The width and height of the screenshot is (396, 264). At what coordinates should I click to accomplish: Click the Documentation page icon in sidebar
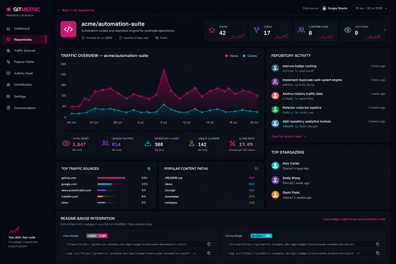(8, 108)
